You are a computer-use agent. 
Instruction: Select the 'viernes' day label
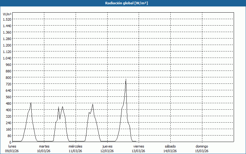point(138,146)
